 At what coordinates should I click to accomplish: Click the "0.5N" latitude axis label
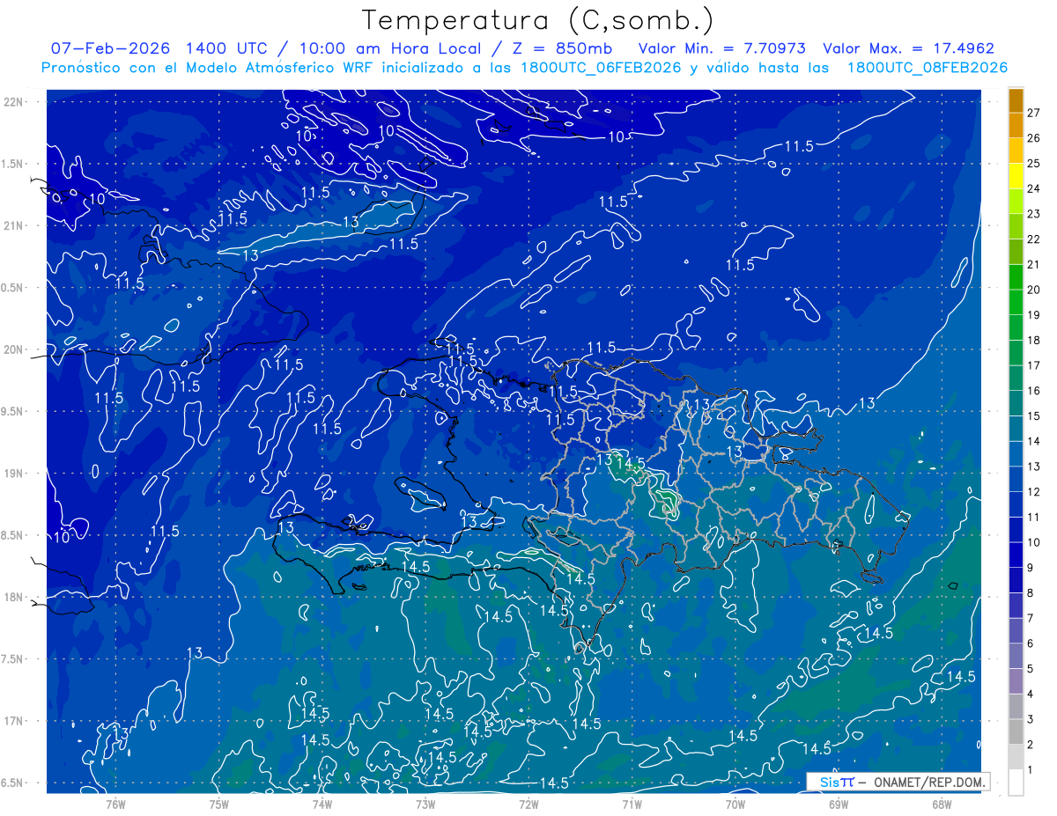pyautogui.click(x=11, y=288)
